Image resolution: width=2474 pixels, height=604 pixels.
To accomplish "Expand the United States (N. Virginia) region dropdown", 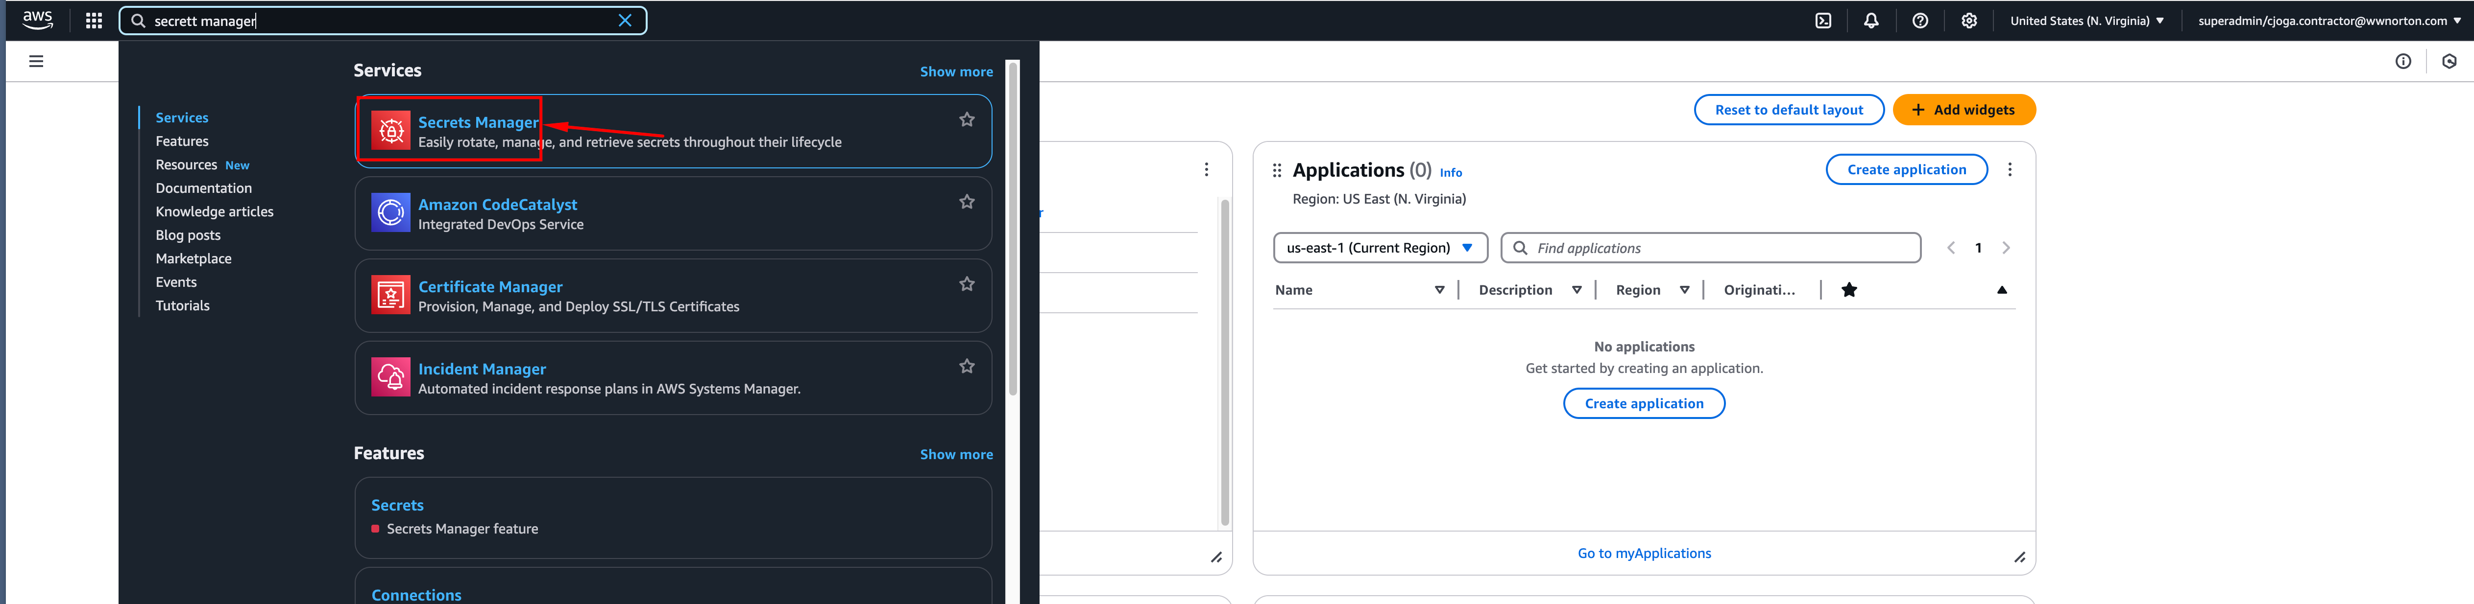I will 2087,20.
